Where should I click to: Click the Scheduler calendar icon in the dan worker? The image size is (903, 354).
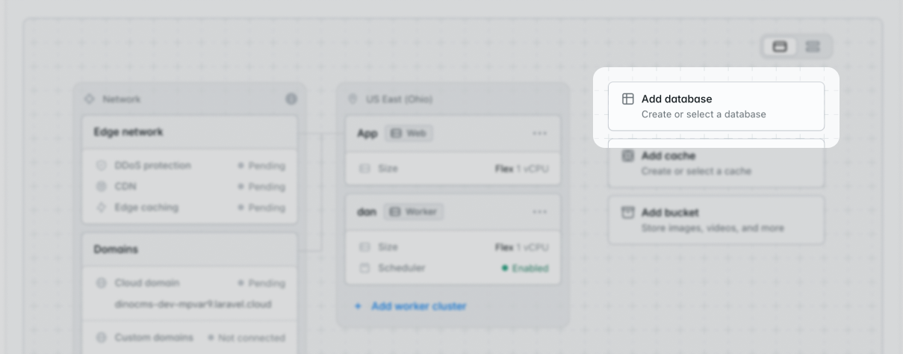(364, 267)
